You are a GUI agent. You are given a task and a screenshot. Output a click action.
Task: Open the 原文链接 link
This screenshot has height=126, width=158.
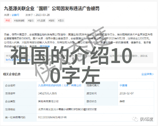click(45, 46)
